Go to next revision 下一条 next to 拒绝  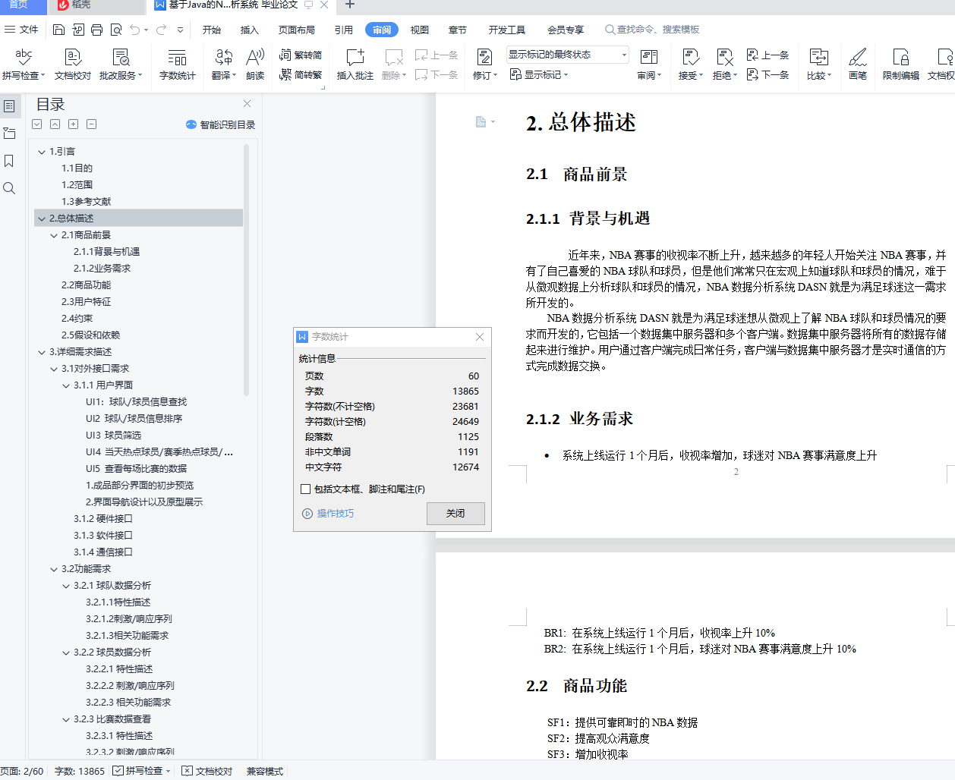click(767, 74)
